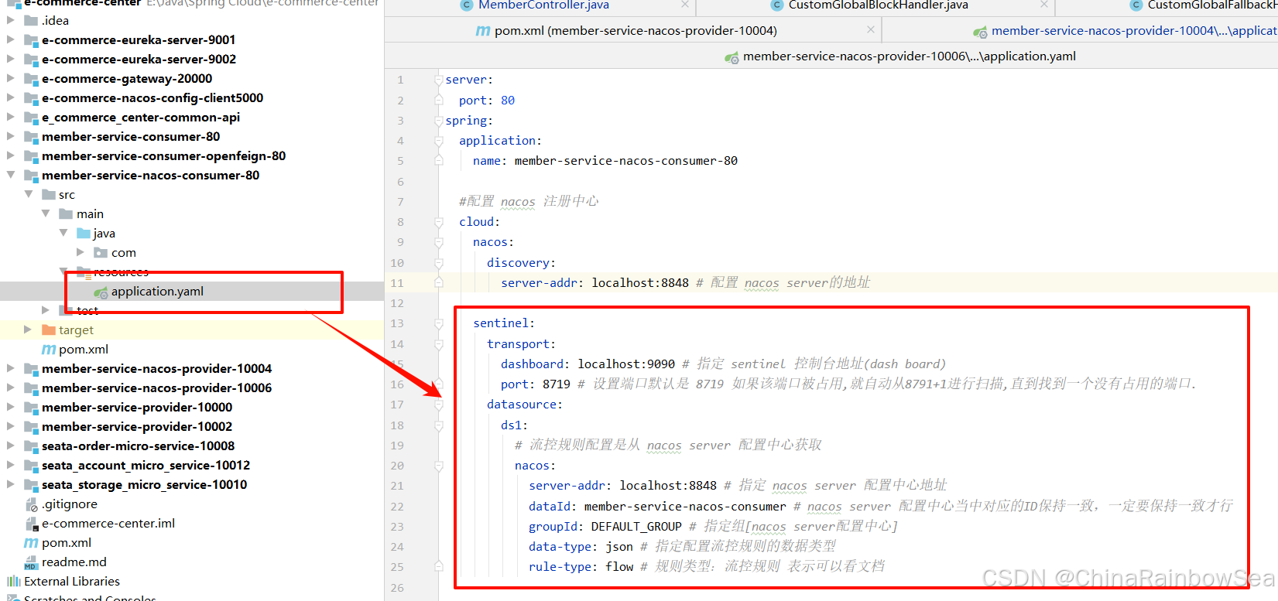Click the orange target folder icon
The image size is (1278, 601).
tap(49, 330)
